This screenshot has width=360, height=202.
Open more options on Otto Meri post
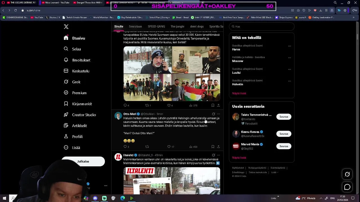point(218,114)
